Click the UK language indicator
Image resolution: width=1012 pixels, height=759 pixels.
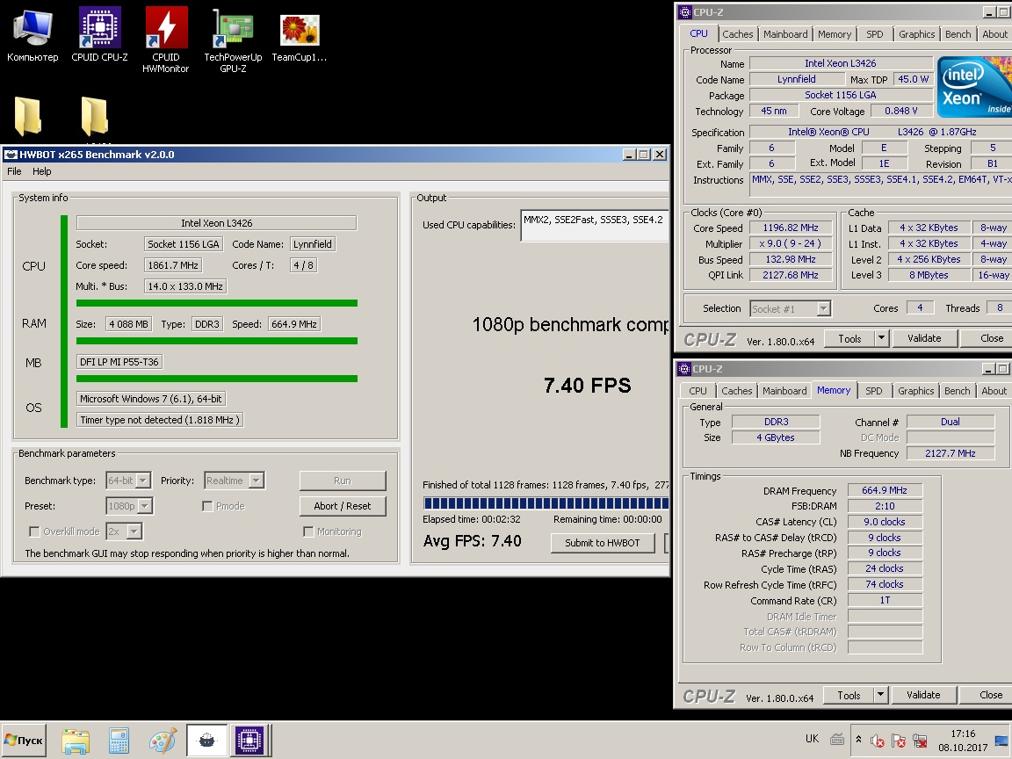tap(812, 739)
